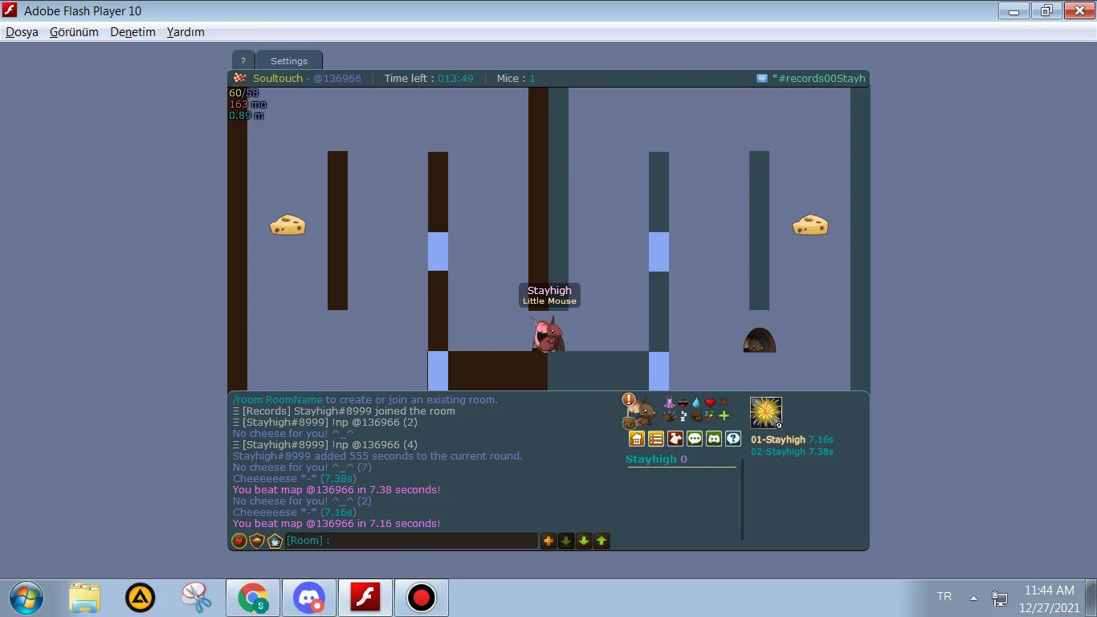The width and height of the screenshot is (1097, 617).
Task: Open the orange list menu button
Action: pos(656,439)
